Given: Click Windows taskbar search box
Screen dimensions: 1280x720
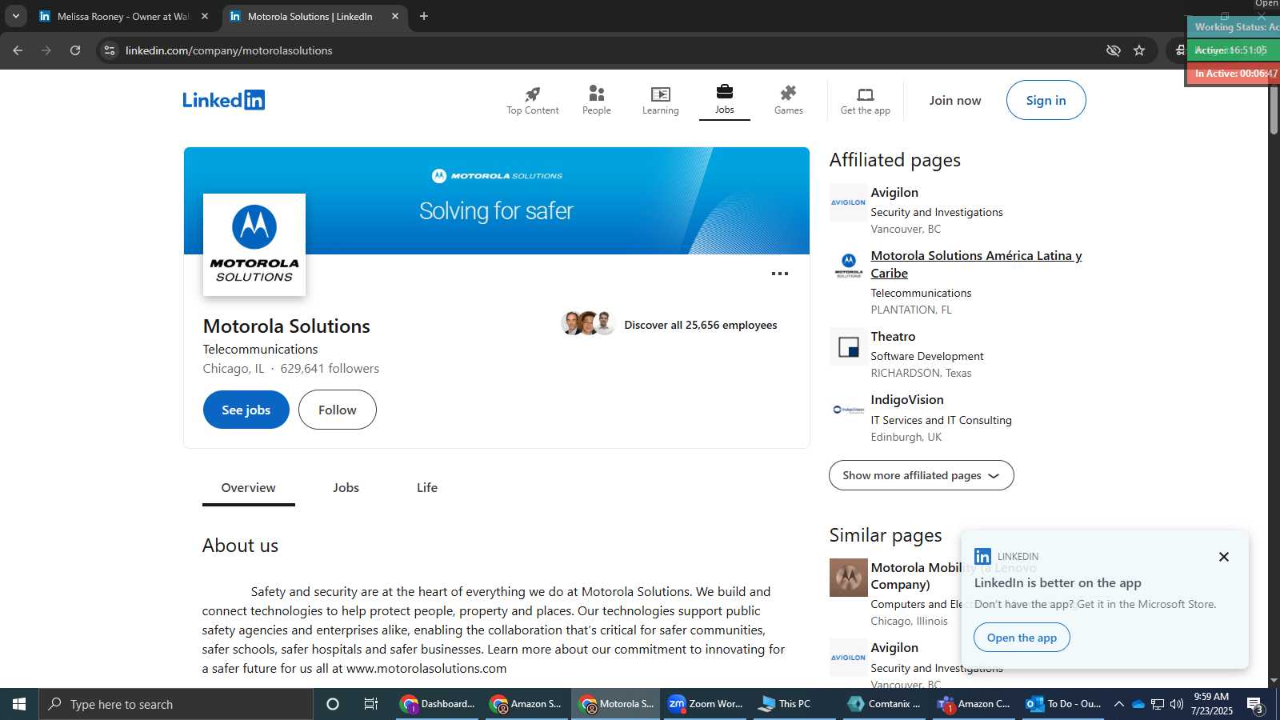Looking at the screenshot, I should click(x=176, y=704).
